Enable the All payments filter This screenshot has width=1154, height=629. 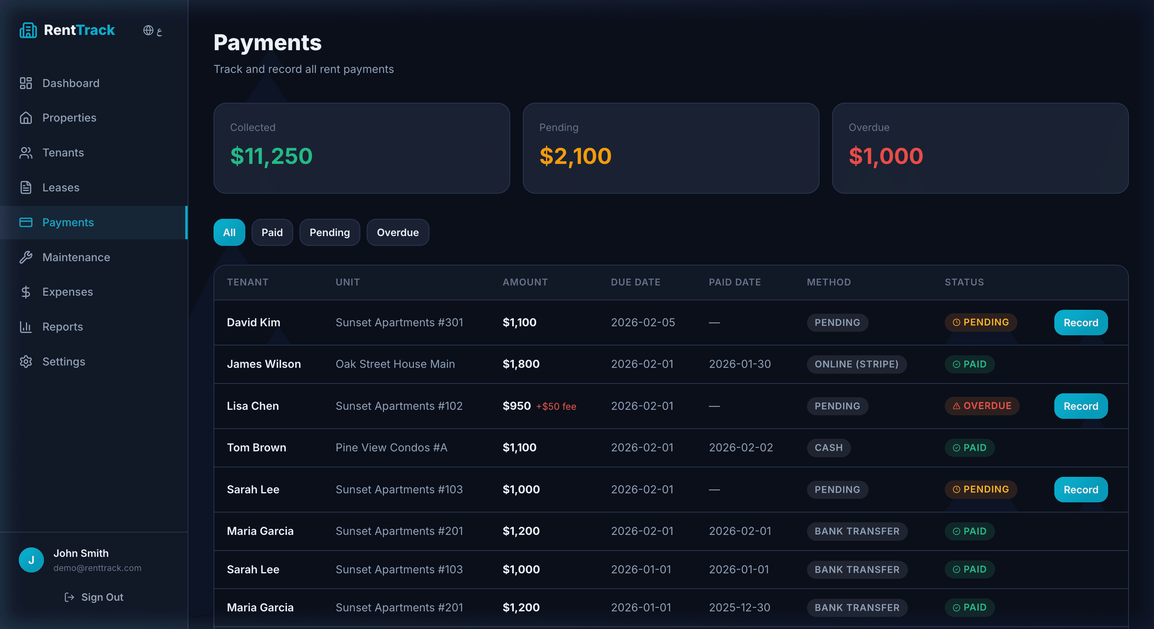tap(229, 233)
